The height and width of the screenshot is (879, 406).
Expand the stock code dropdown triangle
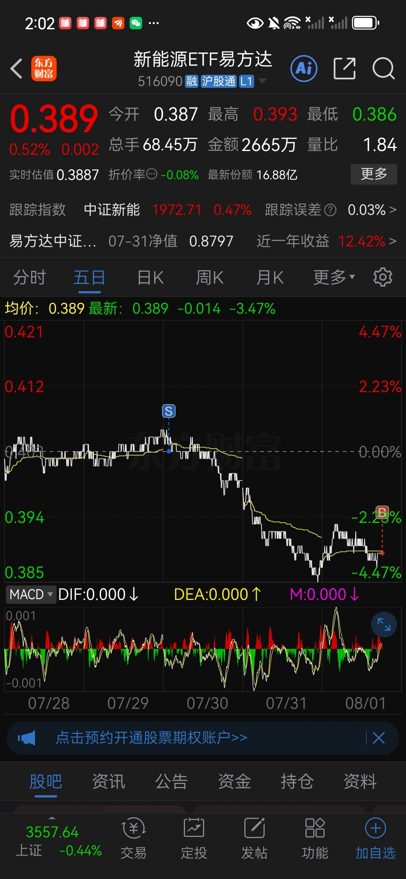pos(262,81)
